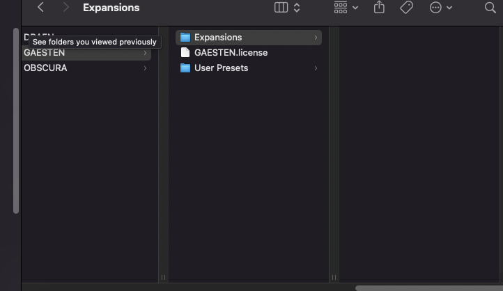Select the OBSCURA folder

pos(45,68)
